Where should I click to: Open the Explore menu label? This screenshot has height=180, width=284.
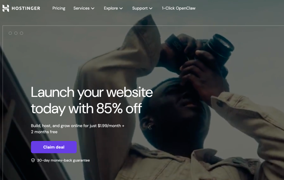point(111,8)
